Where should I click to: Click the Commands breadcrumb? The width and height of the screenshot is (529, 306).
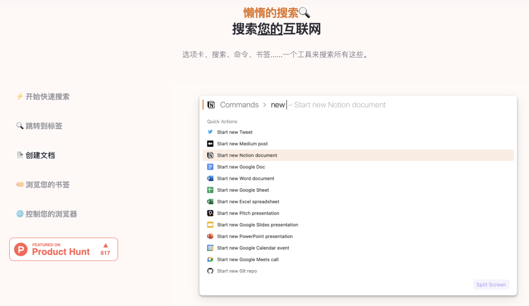[x=239, y=105]
